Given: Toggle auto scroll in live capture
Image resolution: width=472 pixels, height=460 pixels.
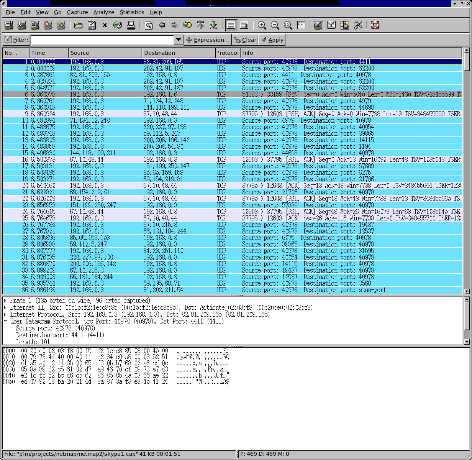Looking at the screenshot, I should pyautogui.click(x=244, y=25).
